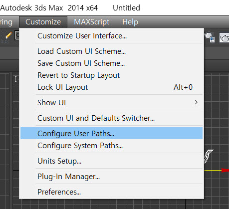Open the MAXScript menu
The image size is (229, 209).
[92, 22]
